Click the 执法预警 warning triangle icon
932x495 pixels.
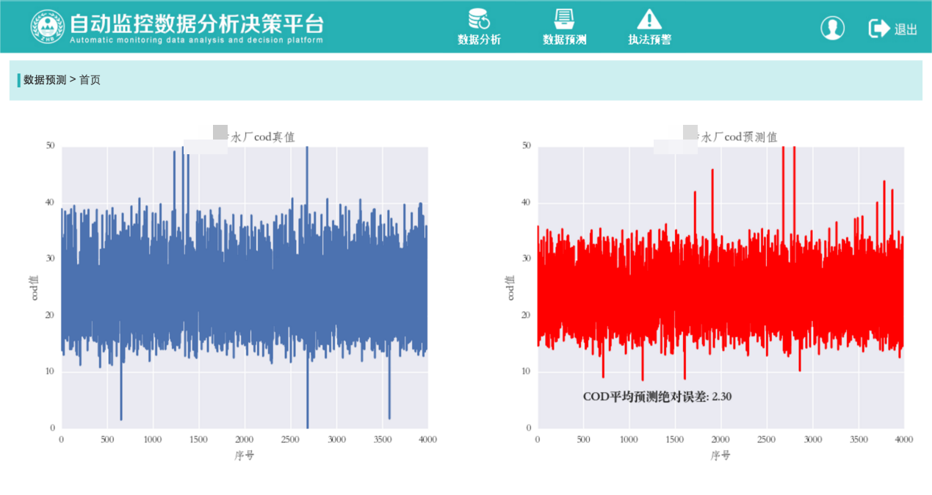(649, 18)
